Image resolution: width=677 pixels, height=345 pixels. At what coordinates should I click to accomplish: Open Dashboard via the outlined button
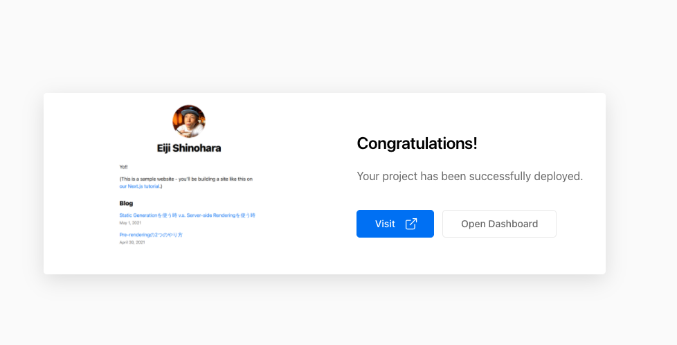[499, 224]
